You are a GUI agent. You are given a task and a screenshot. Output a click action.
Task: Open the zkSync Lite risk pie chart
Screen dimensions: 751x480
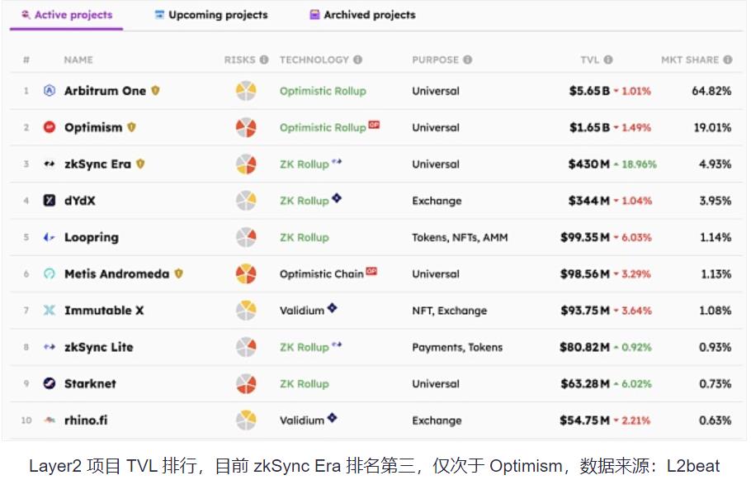(246, 347)
